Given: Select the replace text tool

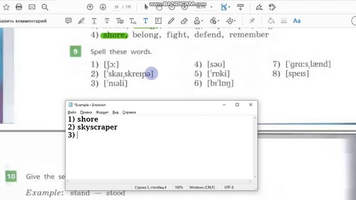Looking at the screenshot, I should tap(120, 21).
